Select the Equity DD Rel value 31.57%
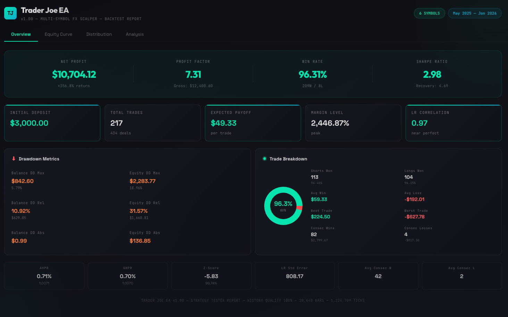Viewport: 508px width, 317px height. tap(139, 211)
